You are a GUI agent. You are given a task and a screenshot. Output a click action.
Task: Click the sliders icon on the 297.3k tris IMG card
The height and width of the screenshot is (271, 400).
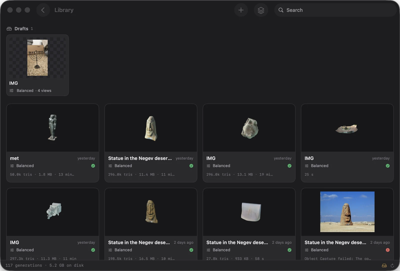pyautogui.click(x=12, y=250)
